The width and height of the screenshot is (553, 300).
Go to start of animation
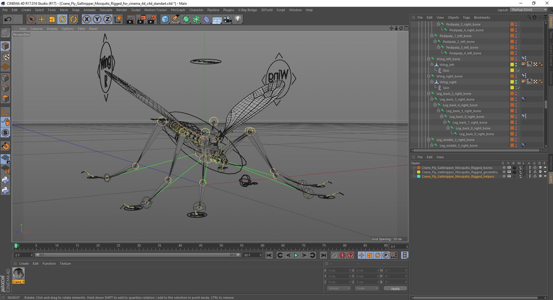click(269, 255)
